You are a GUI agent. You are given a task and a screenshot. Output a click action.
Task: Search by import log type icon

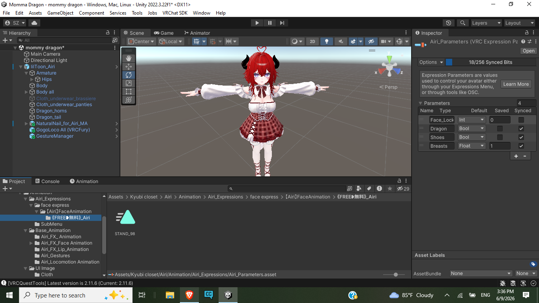(x=379, y=189)
